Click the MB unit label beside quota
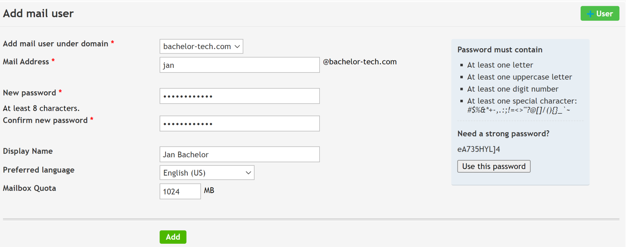The width and height of the screenshot is (626, 247). tap(210, 190)
